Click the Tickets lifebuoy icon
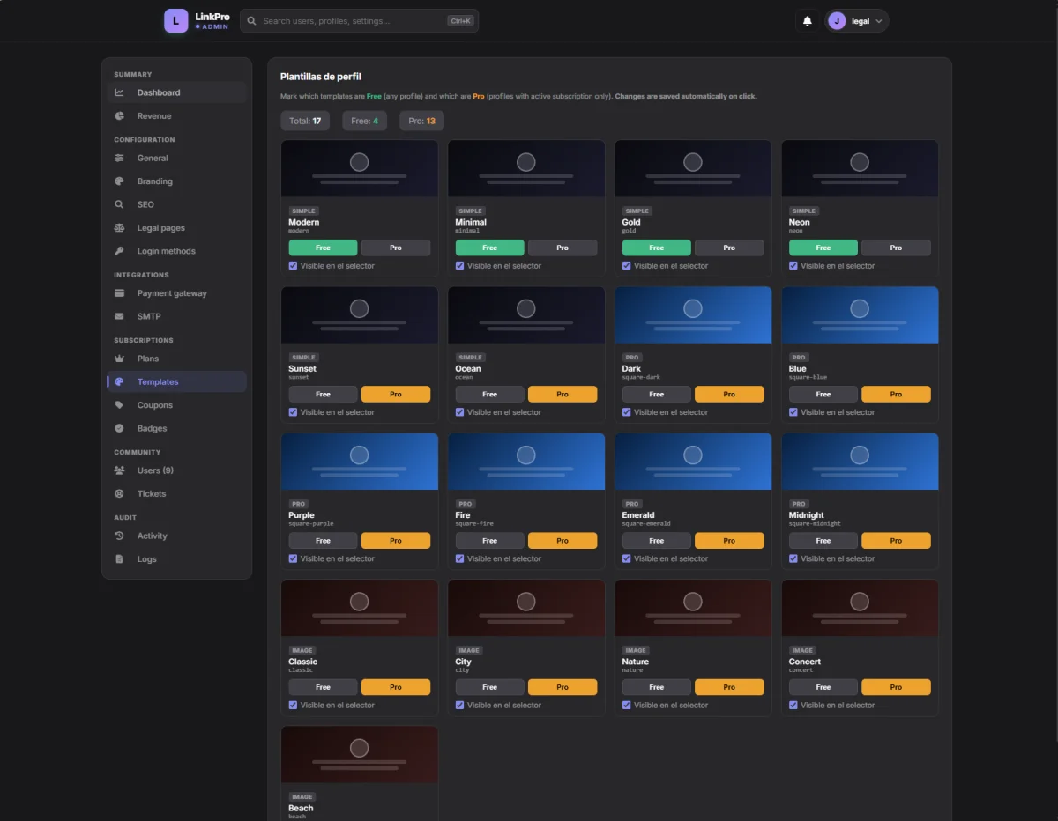The image size is (1058, 821). click(119, 494)
